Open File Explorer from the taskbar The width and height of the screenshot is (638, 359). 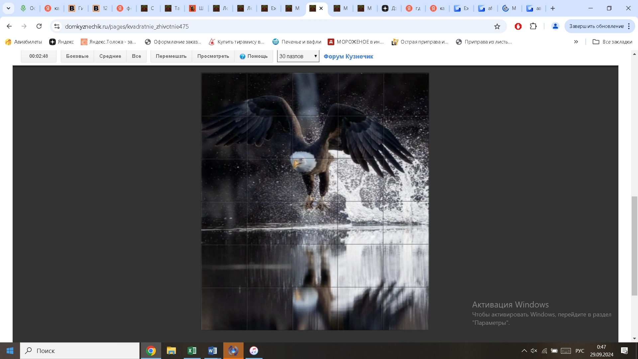coord(171,351)
